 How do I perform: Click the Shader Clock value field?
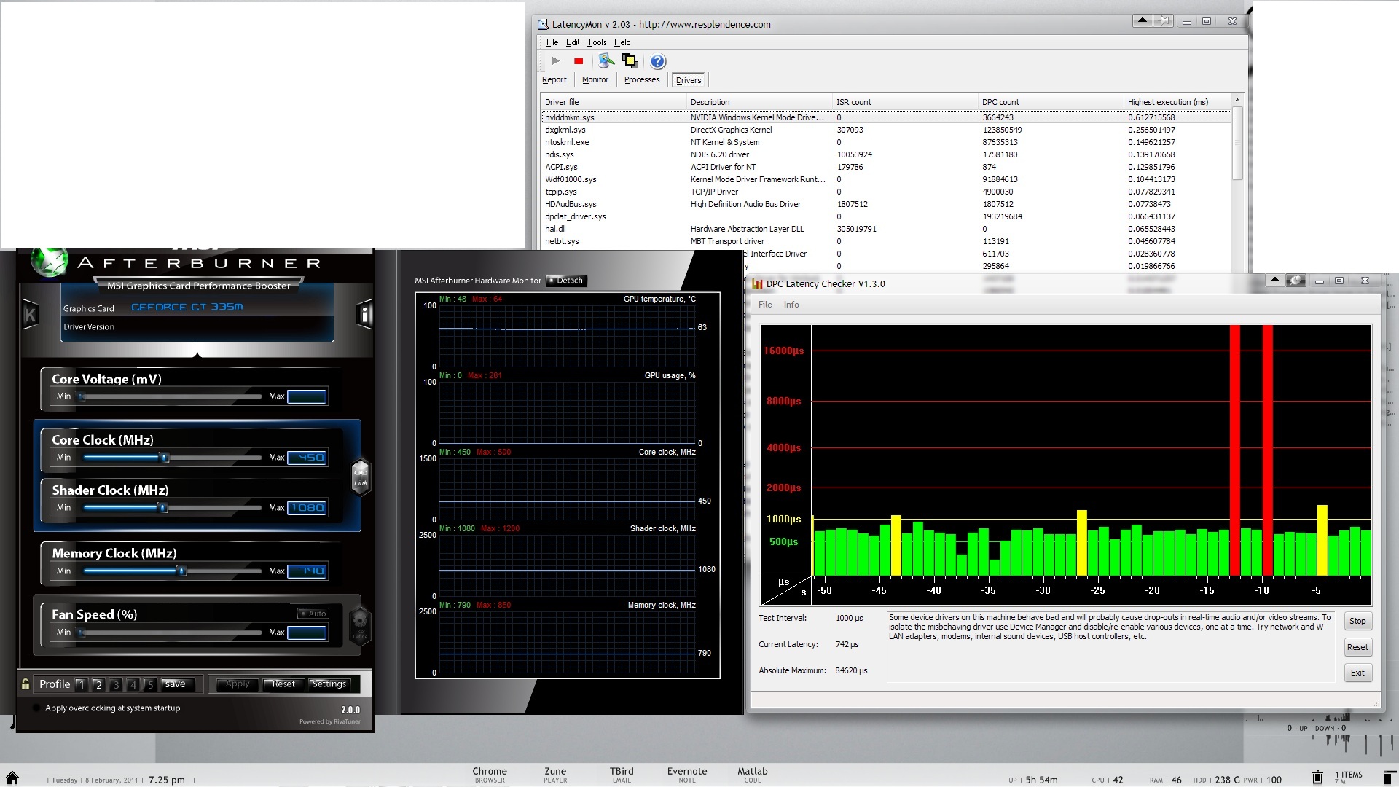click(307, 508)
